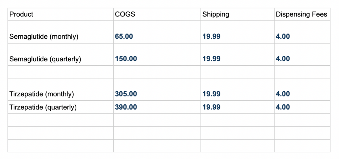Select the Shipping header cell
This screenshot has height=159, width=339.
(x=216, y=14)
